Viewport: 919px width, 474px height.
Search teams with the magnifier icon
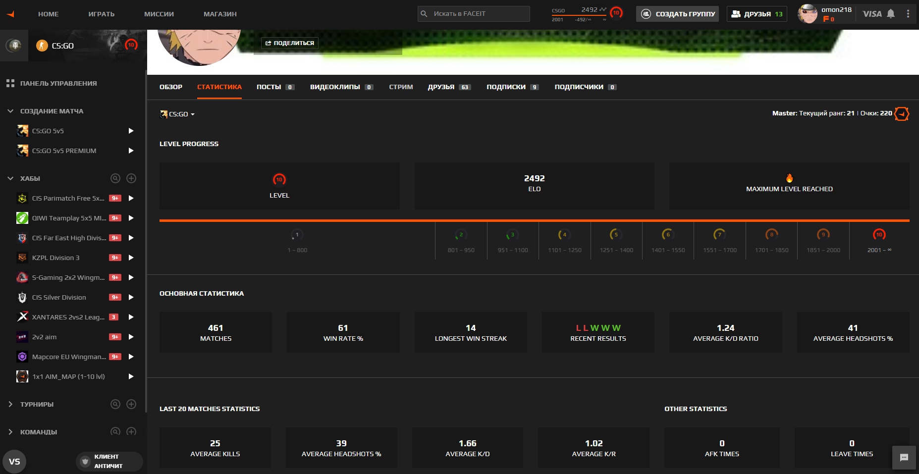point(115,432)
